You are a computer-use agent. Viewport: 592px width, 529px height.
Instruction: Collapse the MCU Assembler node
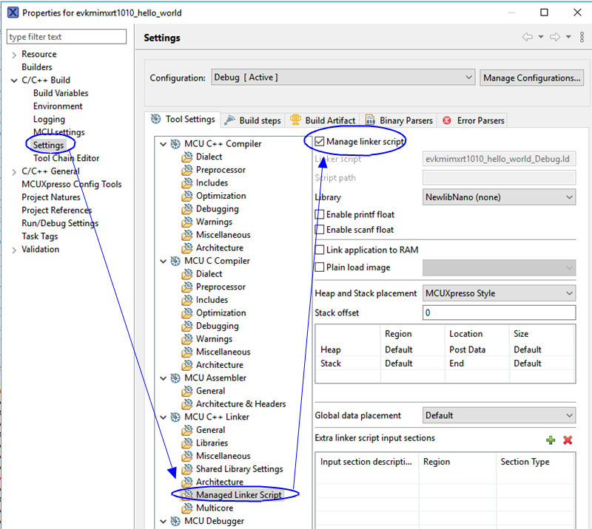point(163,378)
